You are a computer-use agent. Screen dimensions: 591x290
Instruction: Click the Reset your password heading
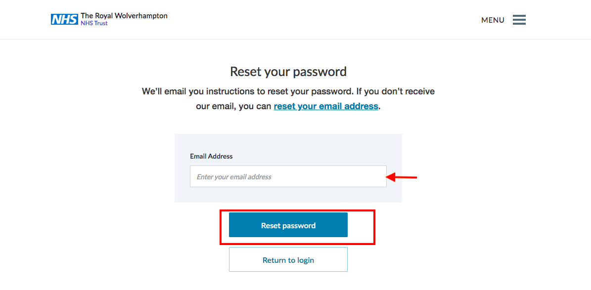coord(288,72)
